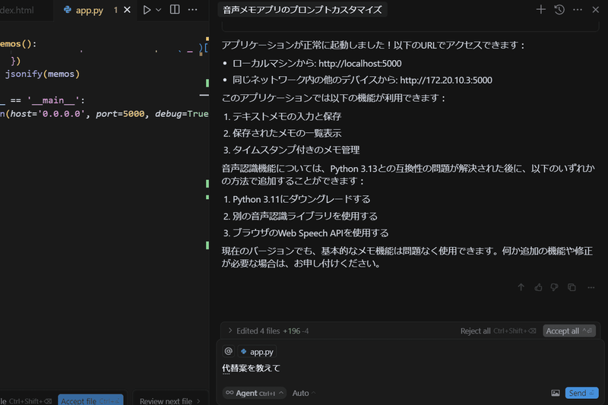Screen dimensions: 608x405
Task: Give thumbs down to the response
Action: (x=555, y=287)
